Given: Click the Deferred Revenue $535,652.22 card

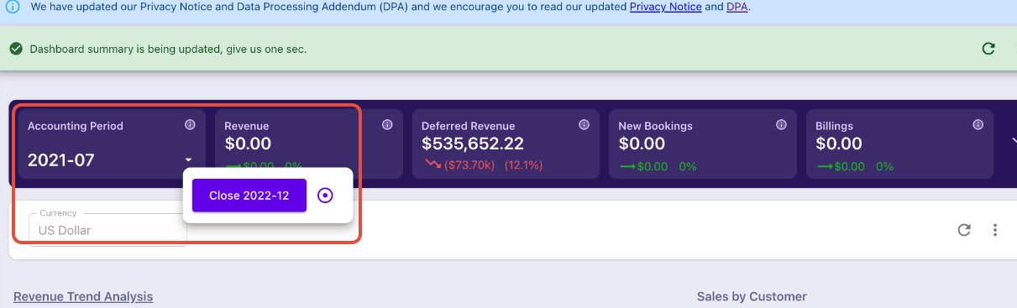Looking at the screenshot, I should pos(506,144).
